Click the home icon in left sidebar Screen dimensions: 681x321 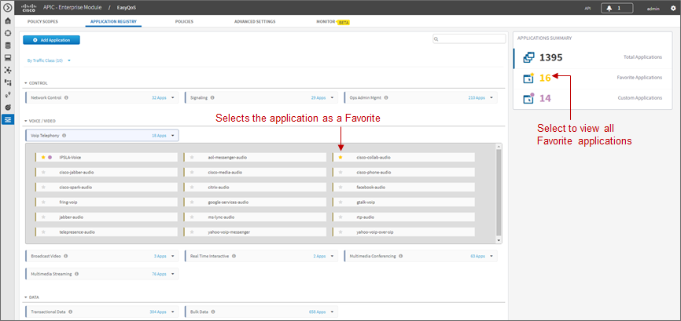point(7,20)
